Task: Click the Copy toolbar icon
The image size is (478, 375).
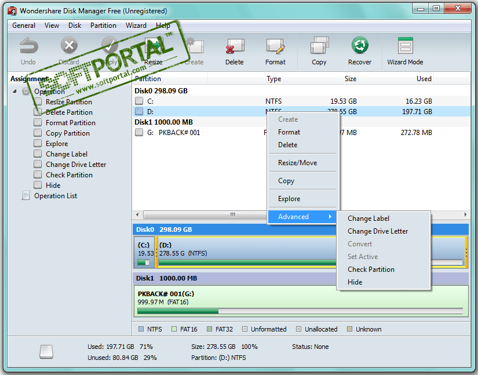Action: (319, 46)
